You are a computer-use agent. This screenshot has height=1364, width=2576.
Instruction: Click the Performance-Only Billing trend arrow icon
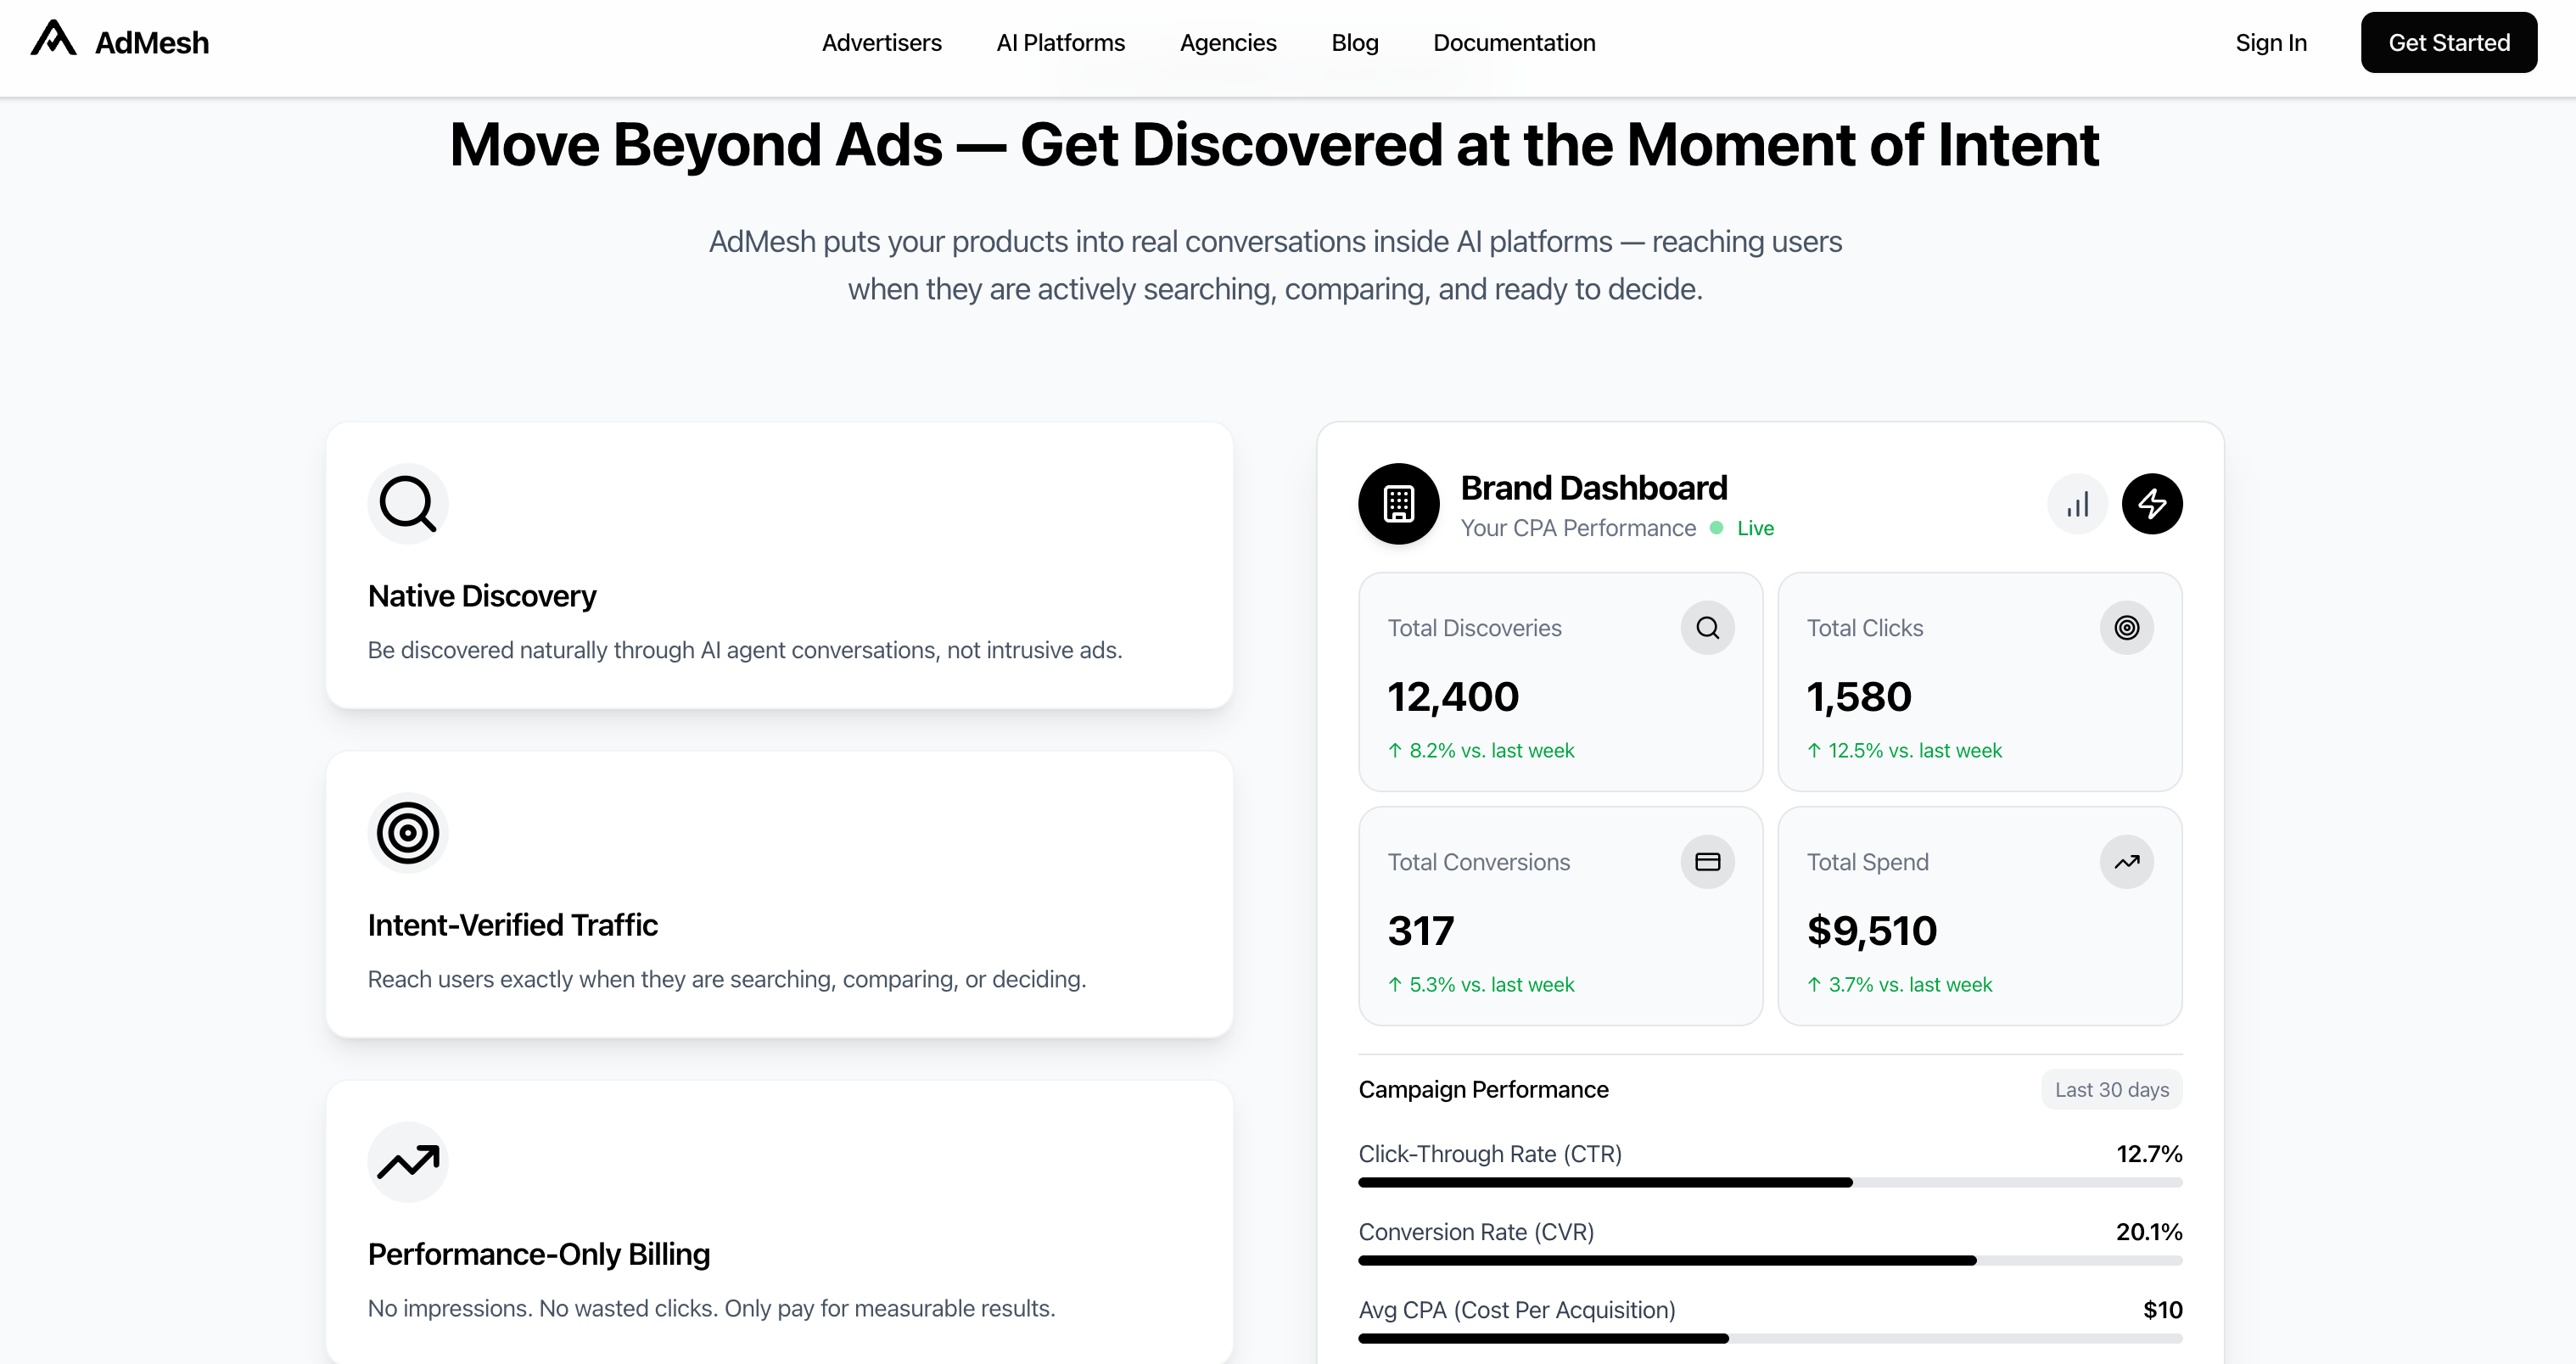(407, 1161)
